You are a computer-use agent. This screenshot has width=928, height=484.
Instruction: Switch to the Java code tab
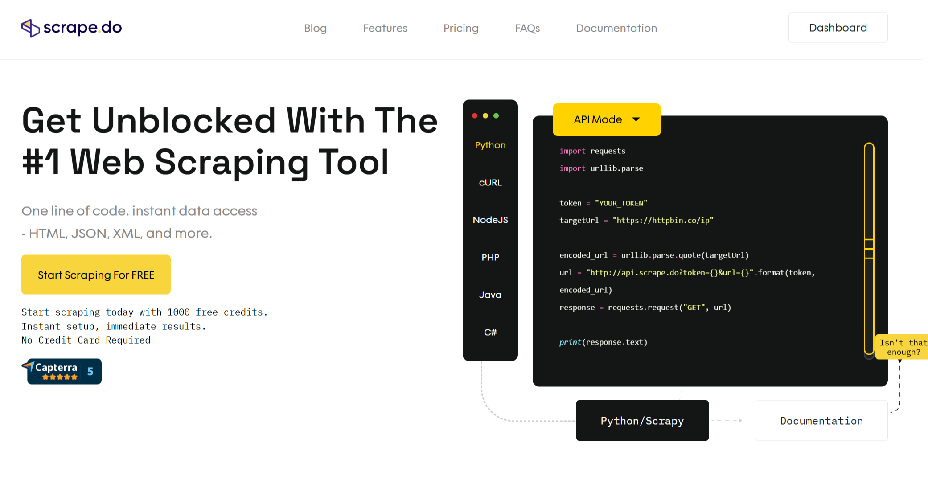[490, 295]
